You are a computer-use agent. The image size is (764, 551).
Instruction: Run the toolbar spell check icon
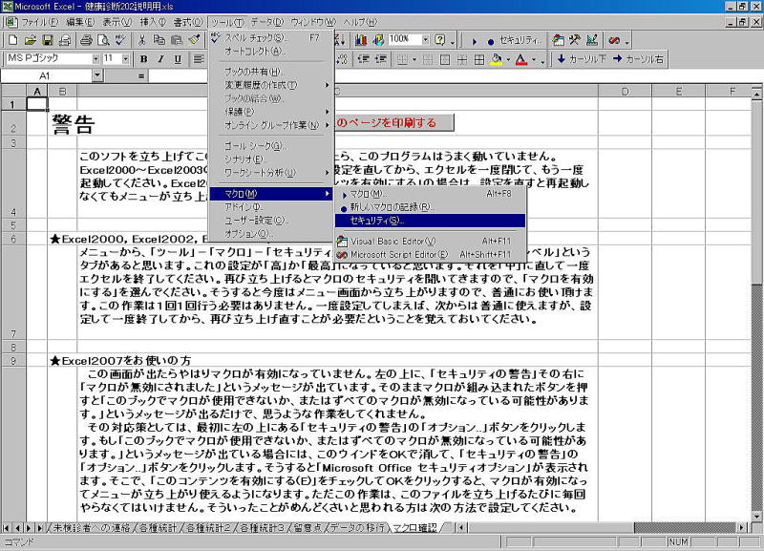coord(120,40)
